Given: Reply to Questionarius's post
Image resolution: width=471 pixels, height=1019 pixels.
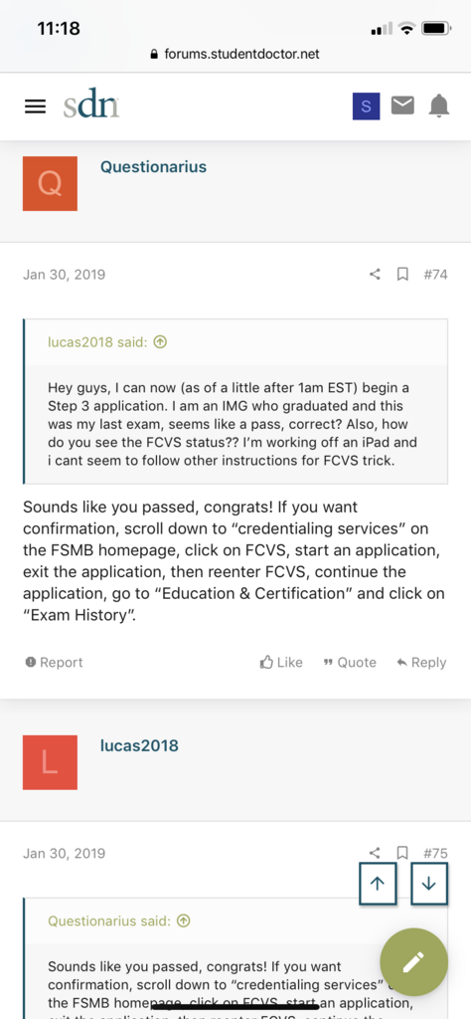Looking at the screenshot, I should pyautogui.click(x=421, y=662).
